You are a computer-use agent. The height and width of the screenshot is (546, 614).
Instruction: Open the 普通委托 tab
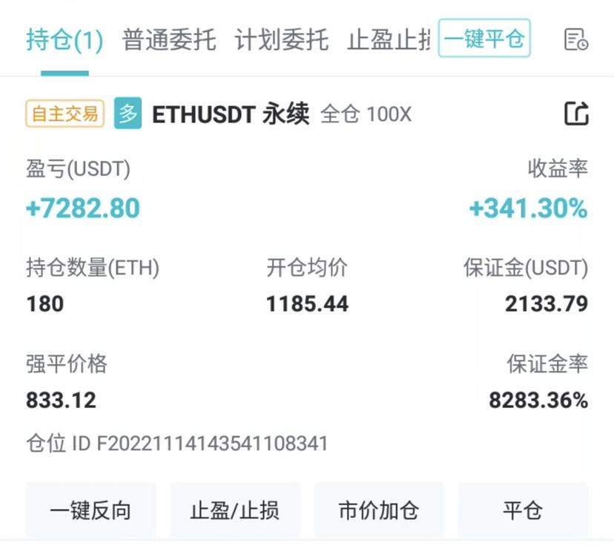point(169,40)
